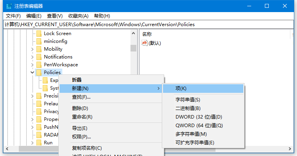Click the Mobility folder icon
297x156 pixels.
click(x=39, y=49)
